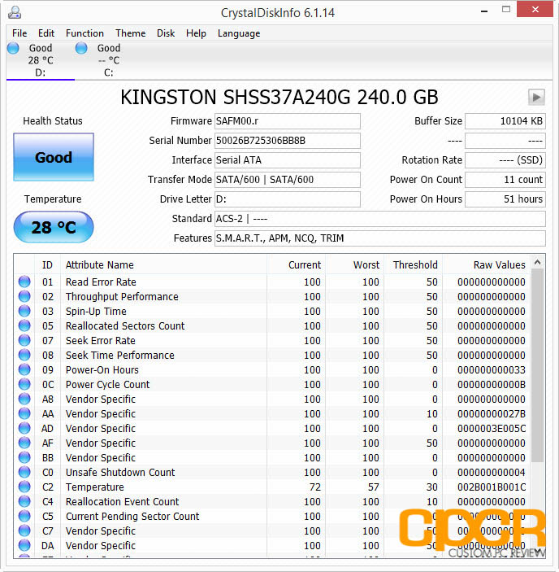Screen dimensions: 559x572
Task: Click the status orb for attribute AA
Action: [24, 413]
